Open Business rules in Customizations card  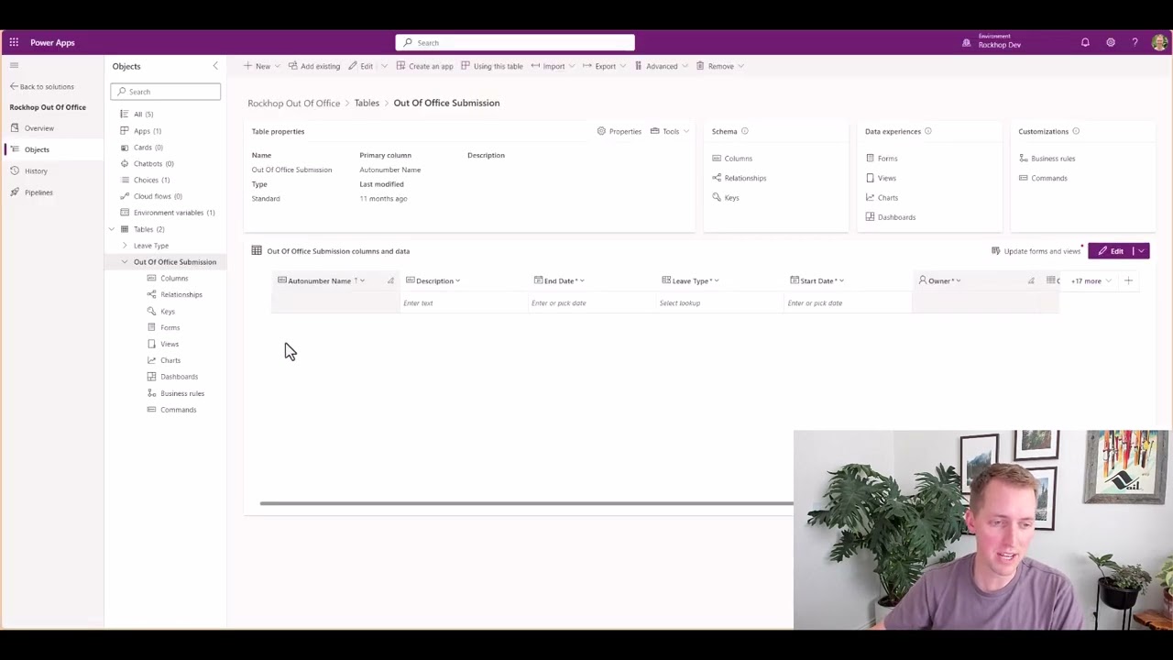click(x=1047, y=159)
